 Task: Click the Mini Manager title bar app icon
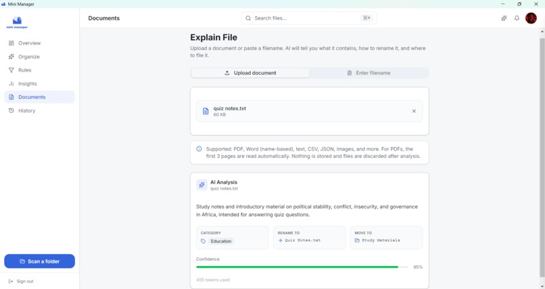coord(3,4)
